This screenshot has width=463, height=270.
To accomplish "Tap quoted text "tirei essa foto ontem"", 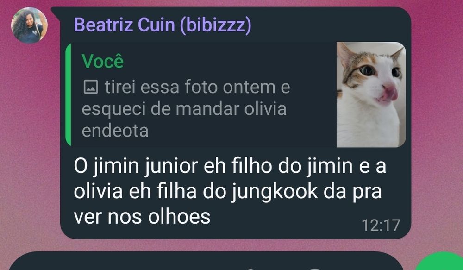I will [x=190, y=87].
